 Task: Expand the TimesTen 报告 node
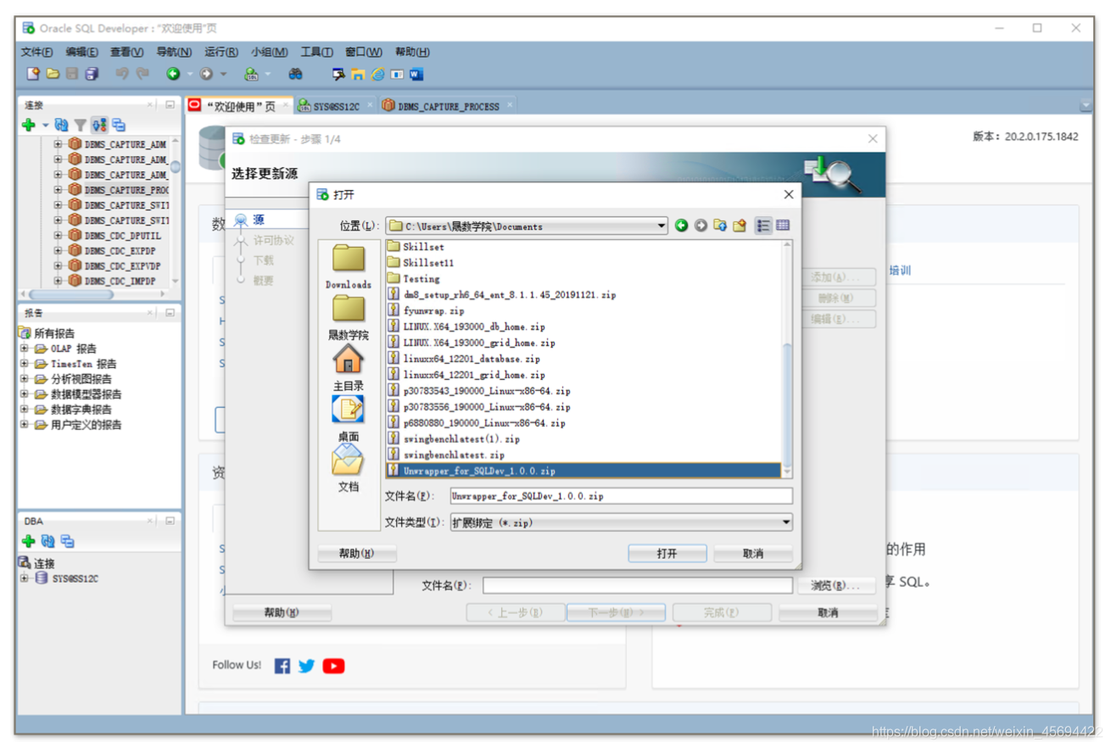(x=25, y=364)
